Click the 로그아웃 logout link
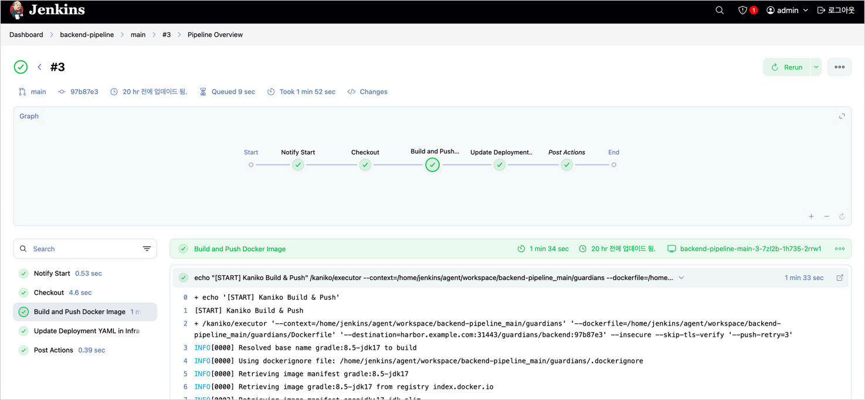The image size is (865, 400). click(x=836, y=10)
